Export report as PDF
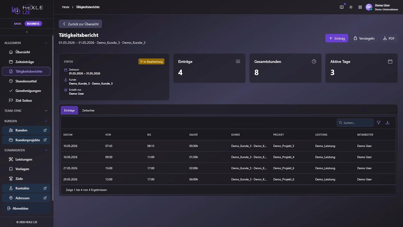 (389, 38)
